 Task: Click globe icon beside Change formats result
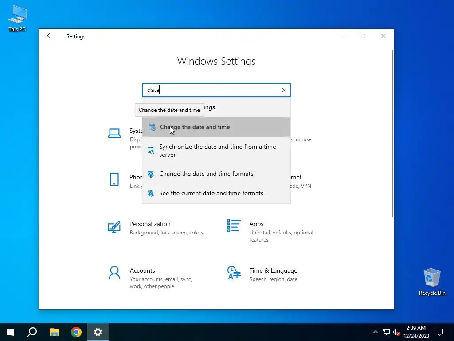[151, 174]
